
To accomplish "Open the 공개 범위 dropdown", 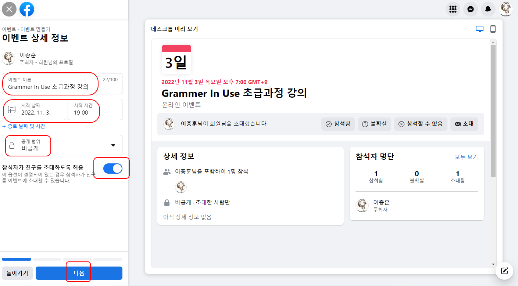I will pos(62,145).
